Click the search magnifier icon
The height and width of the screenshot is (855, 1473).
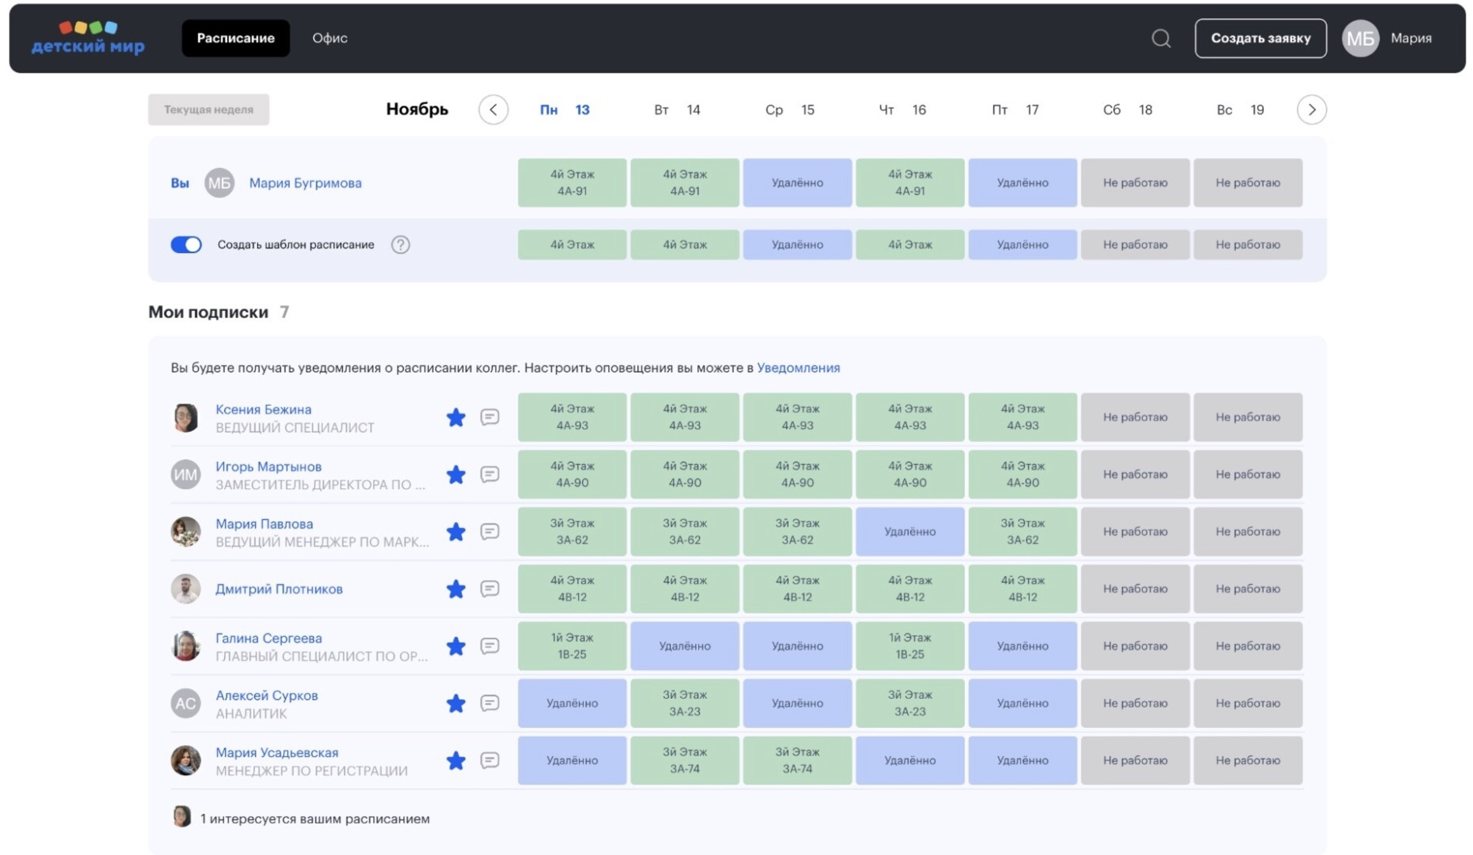(x=1161, y=38)
